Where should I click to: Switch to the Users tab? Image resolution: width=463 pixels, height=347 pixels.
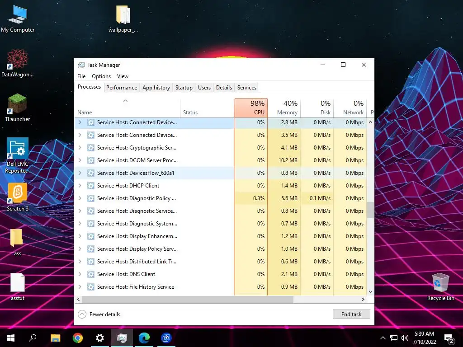click(204, 88)
